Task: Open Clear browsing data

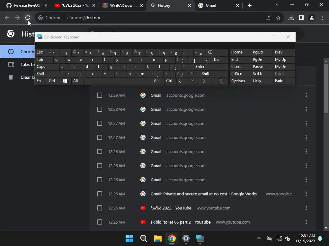Action: (18, 77)
